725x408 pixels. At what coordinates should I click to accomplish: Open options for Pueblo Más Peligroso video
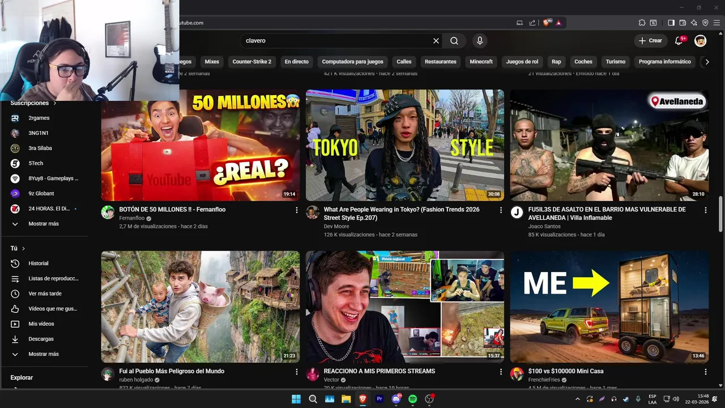296,372
